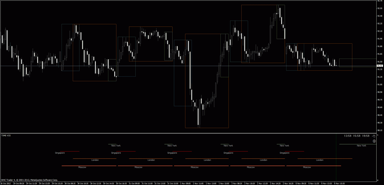Click the 91.95 price scale label
The image size is (384, 185).
(x=380, y=39)
